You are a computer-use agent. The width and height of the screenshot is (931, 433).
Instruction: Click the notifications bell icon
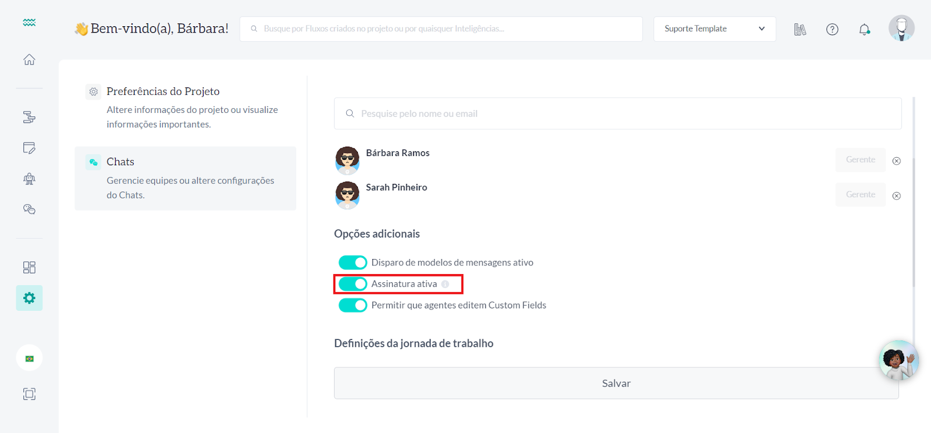(864, 29)
